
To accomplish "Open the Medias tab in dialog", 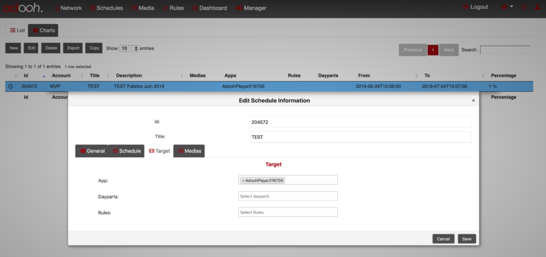I will point(189,151).
